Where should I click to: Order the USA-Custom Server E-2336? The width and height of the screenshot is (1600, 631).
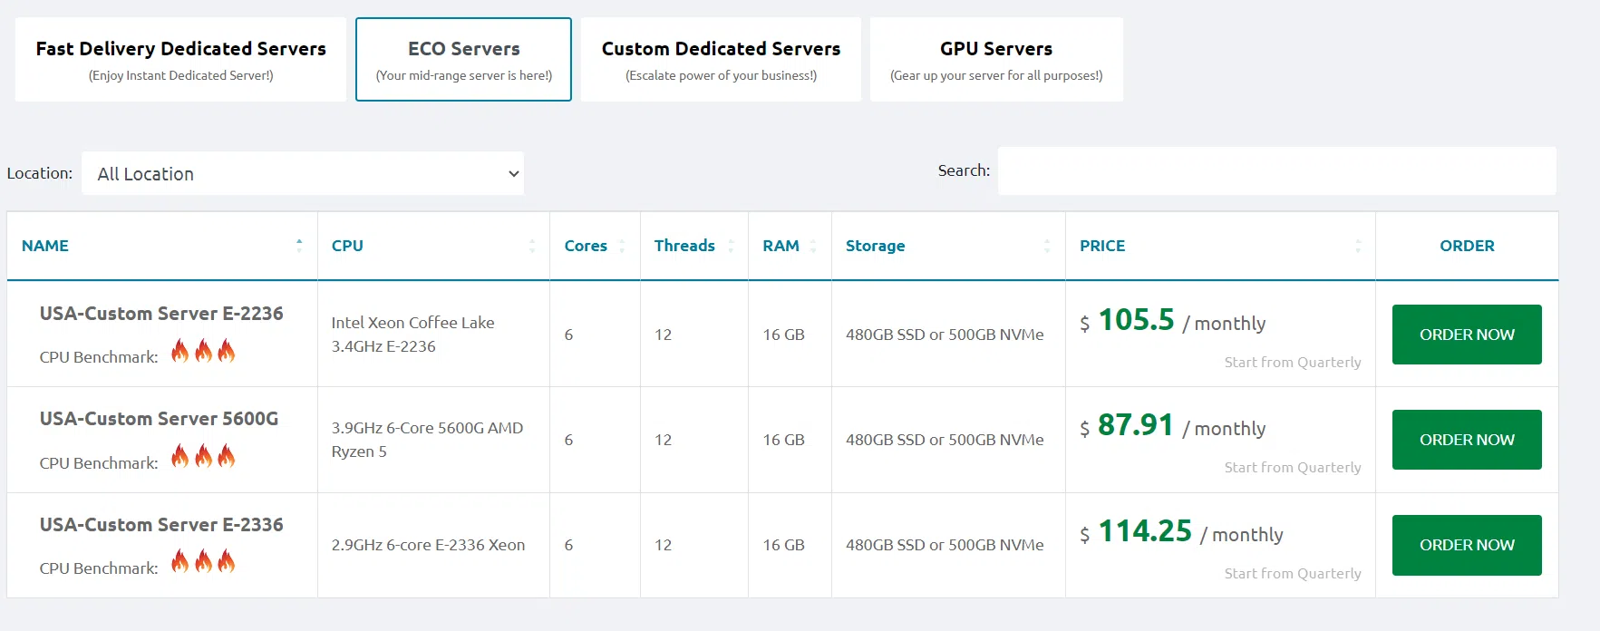click(1466, 545)
